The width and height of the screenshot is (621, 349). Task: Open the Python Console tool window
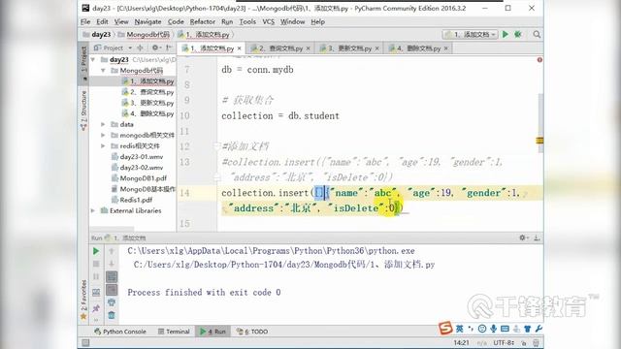(x=120, y=332)
